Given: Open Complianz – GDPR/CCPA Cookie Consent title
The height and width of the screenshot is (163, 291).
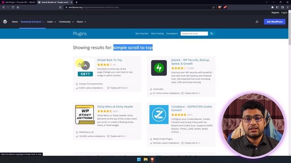Looking at the screenshot, I should [191, 108].
